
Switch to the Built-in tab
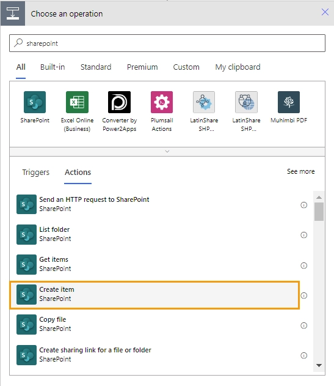point(53,67)
